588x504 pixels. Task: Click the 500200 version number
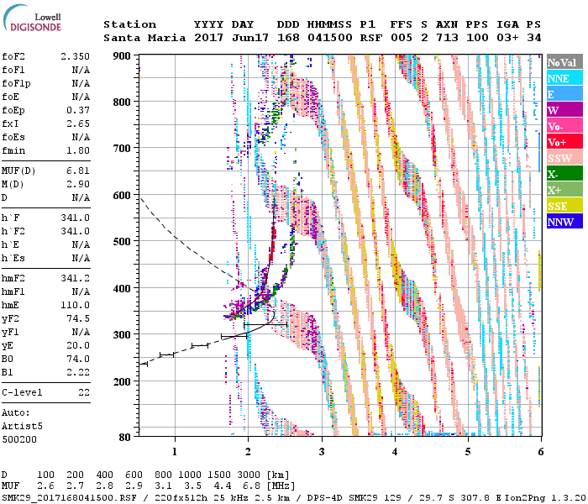tap(19, 439)
